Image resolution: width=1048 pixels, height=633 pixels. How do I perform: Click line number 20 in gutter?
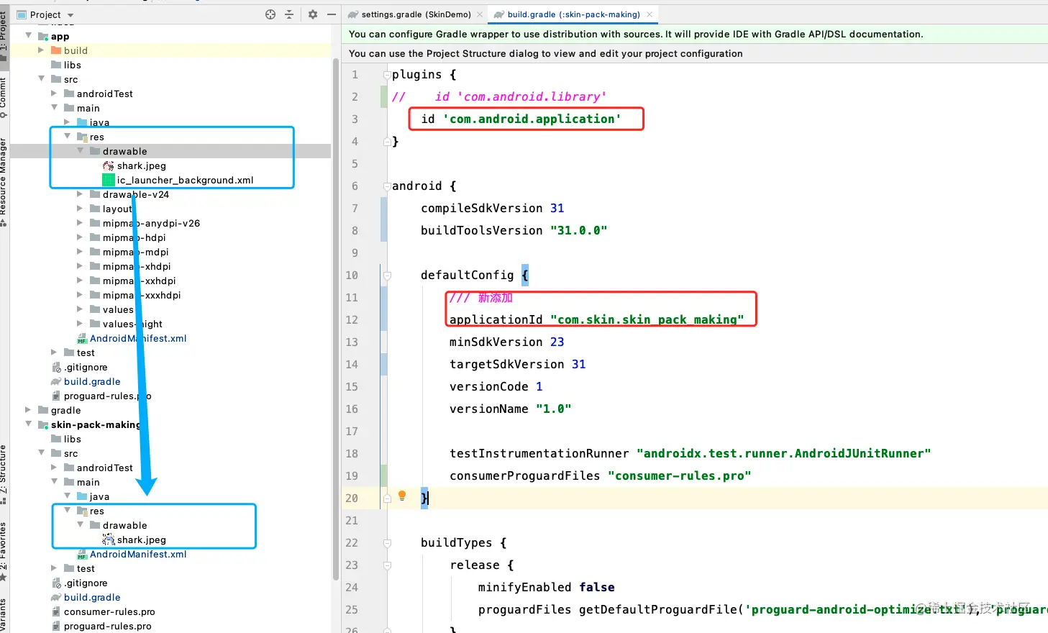[352, 498]
